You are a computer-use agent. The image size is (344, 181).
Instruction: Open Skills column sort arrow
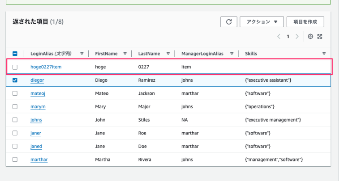(x=324, y=54)
